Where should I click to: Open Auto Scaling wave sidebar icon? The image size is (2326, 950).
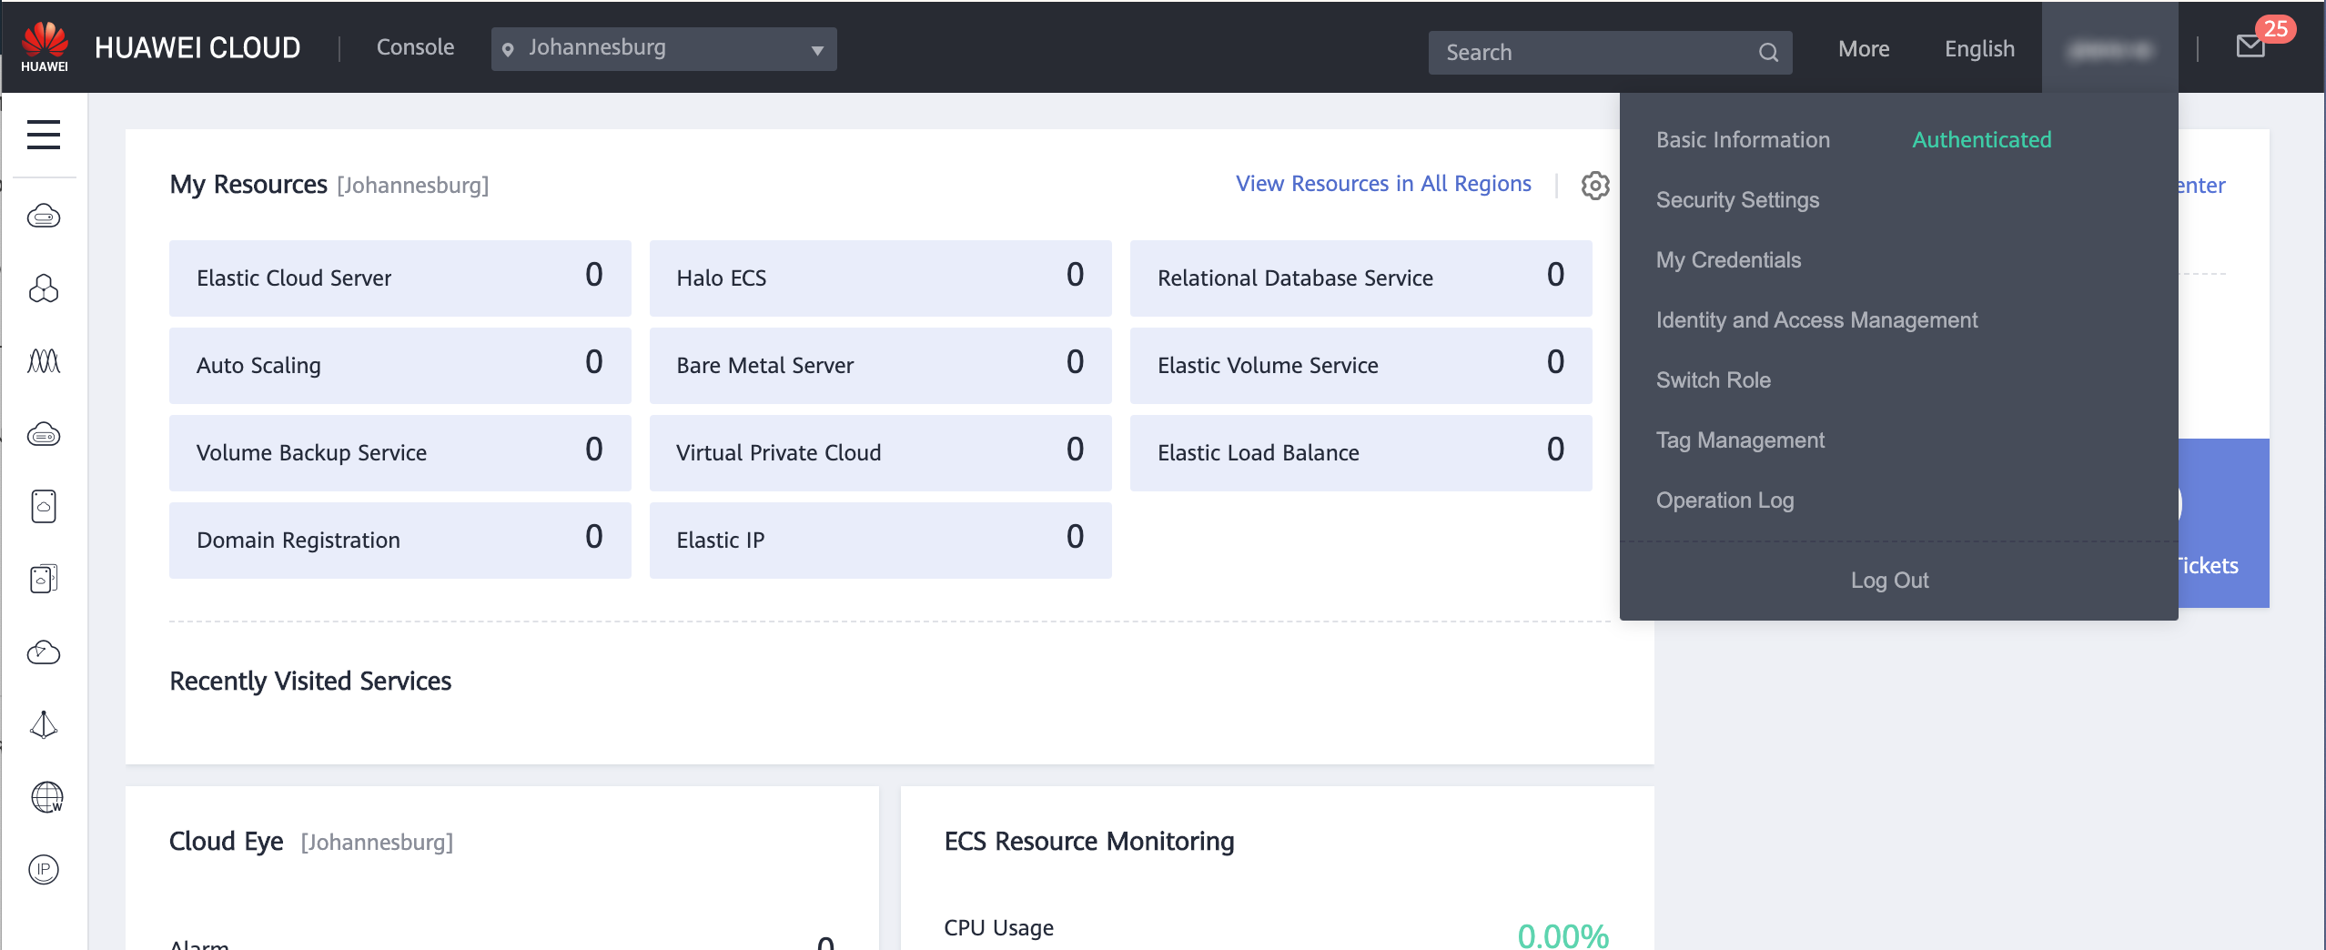(44, 362)
